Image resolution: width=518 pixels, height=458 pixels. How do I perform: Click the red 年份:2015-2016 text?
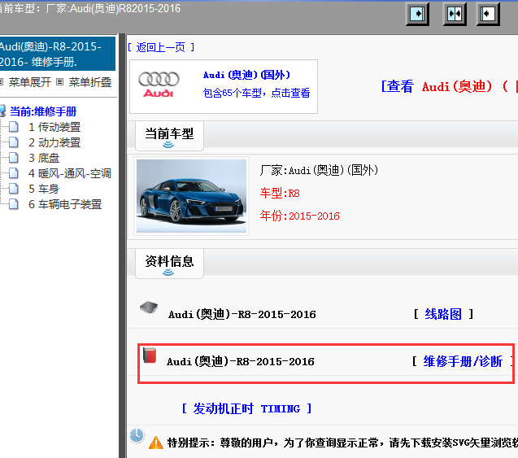click(299, 216)
